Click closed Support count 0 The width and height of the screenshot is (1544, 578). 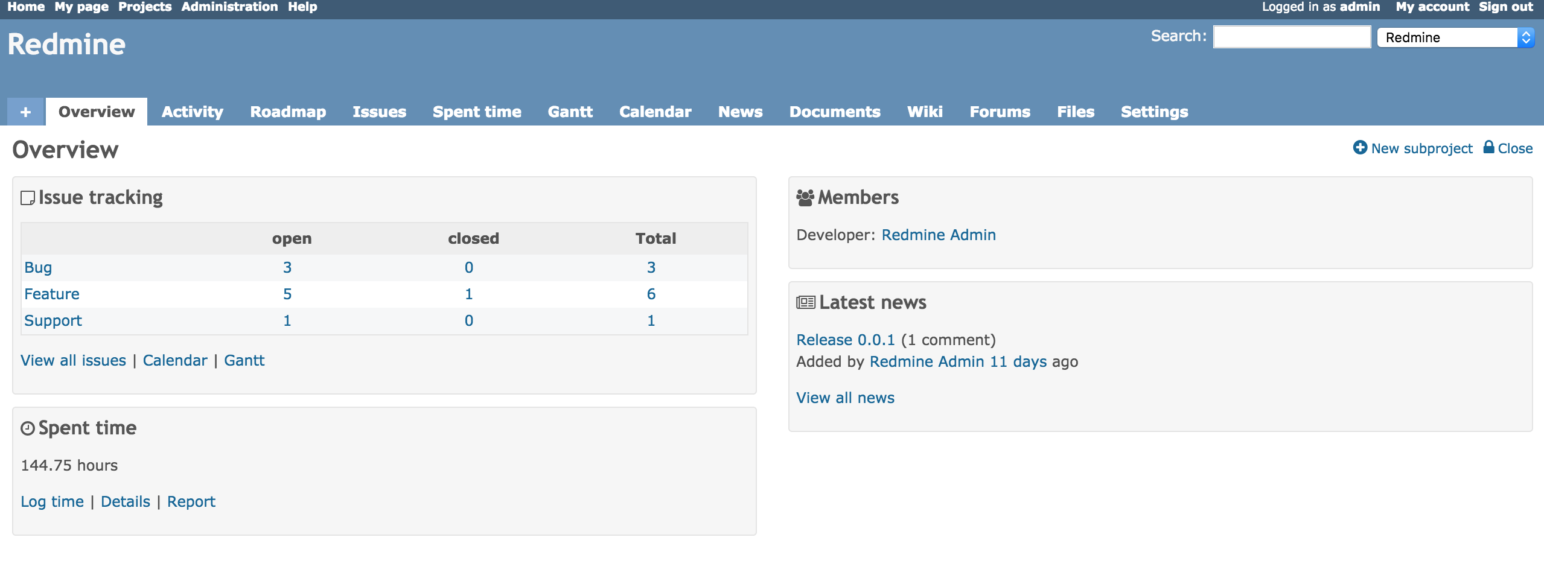tap(469, 320)
